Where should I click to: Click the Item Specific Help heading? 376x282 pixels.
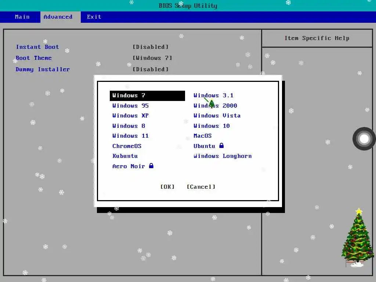pyautogui.click(x=317, y=38)
